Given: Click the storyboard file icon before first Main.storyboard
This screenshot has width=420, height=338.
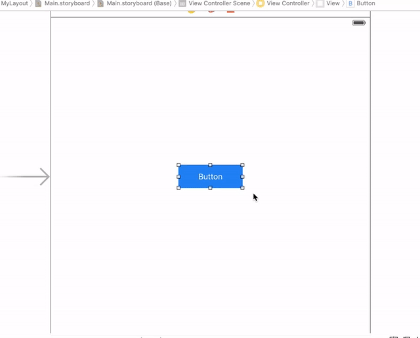Looking at the screenshot, I should (x=38, y=3).
